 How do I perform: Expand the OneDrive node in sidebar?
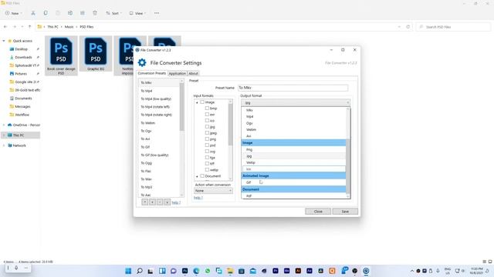(x=4, y=125)
